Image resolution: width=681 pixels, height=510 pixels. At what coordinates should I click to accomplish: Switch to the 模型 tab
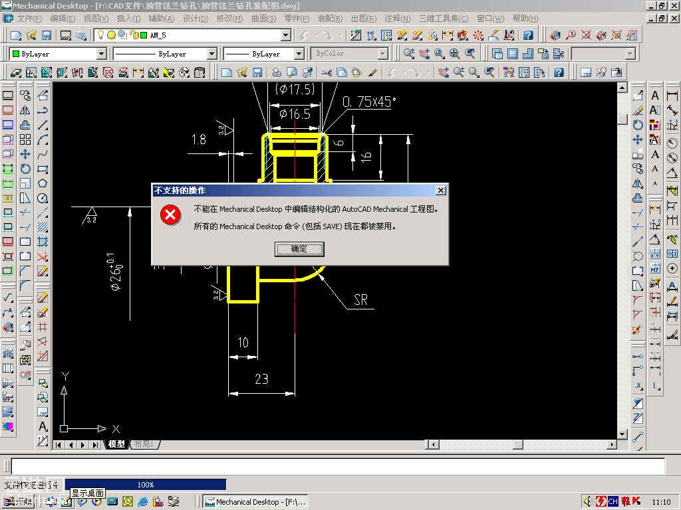pos(116,444)
